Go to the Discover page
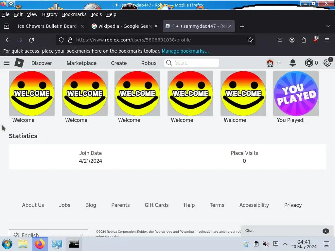 (x=42, y=63)
